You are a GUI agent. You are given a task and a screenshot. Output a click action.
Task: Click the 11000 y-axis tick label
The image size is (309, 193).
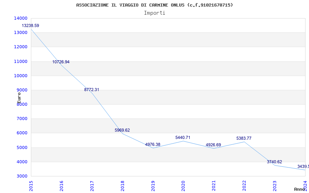[x=20, y=61]
